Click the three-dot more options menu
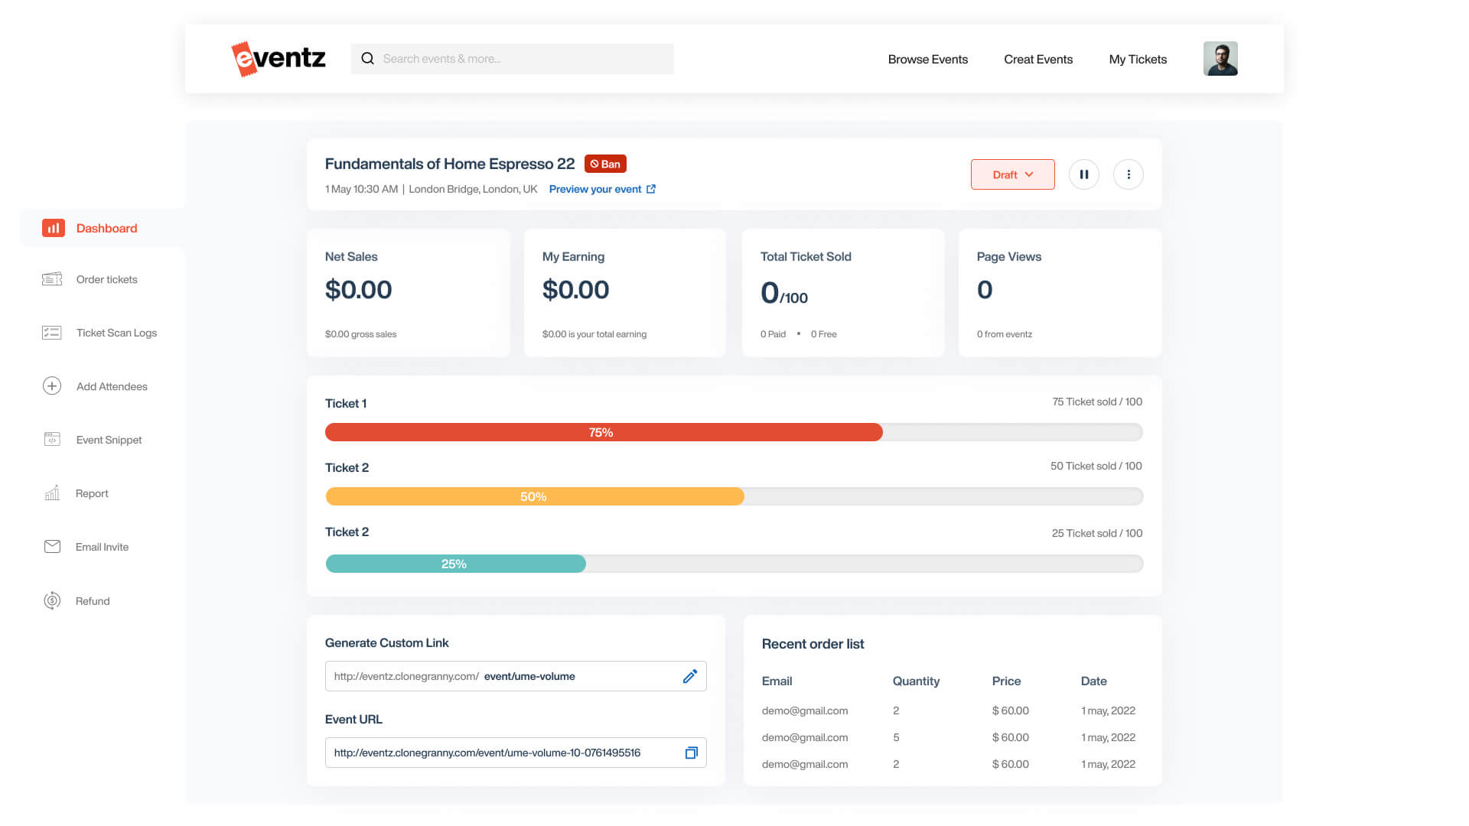1469x826 pixels. point(1128,174)
